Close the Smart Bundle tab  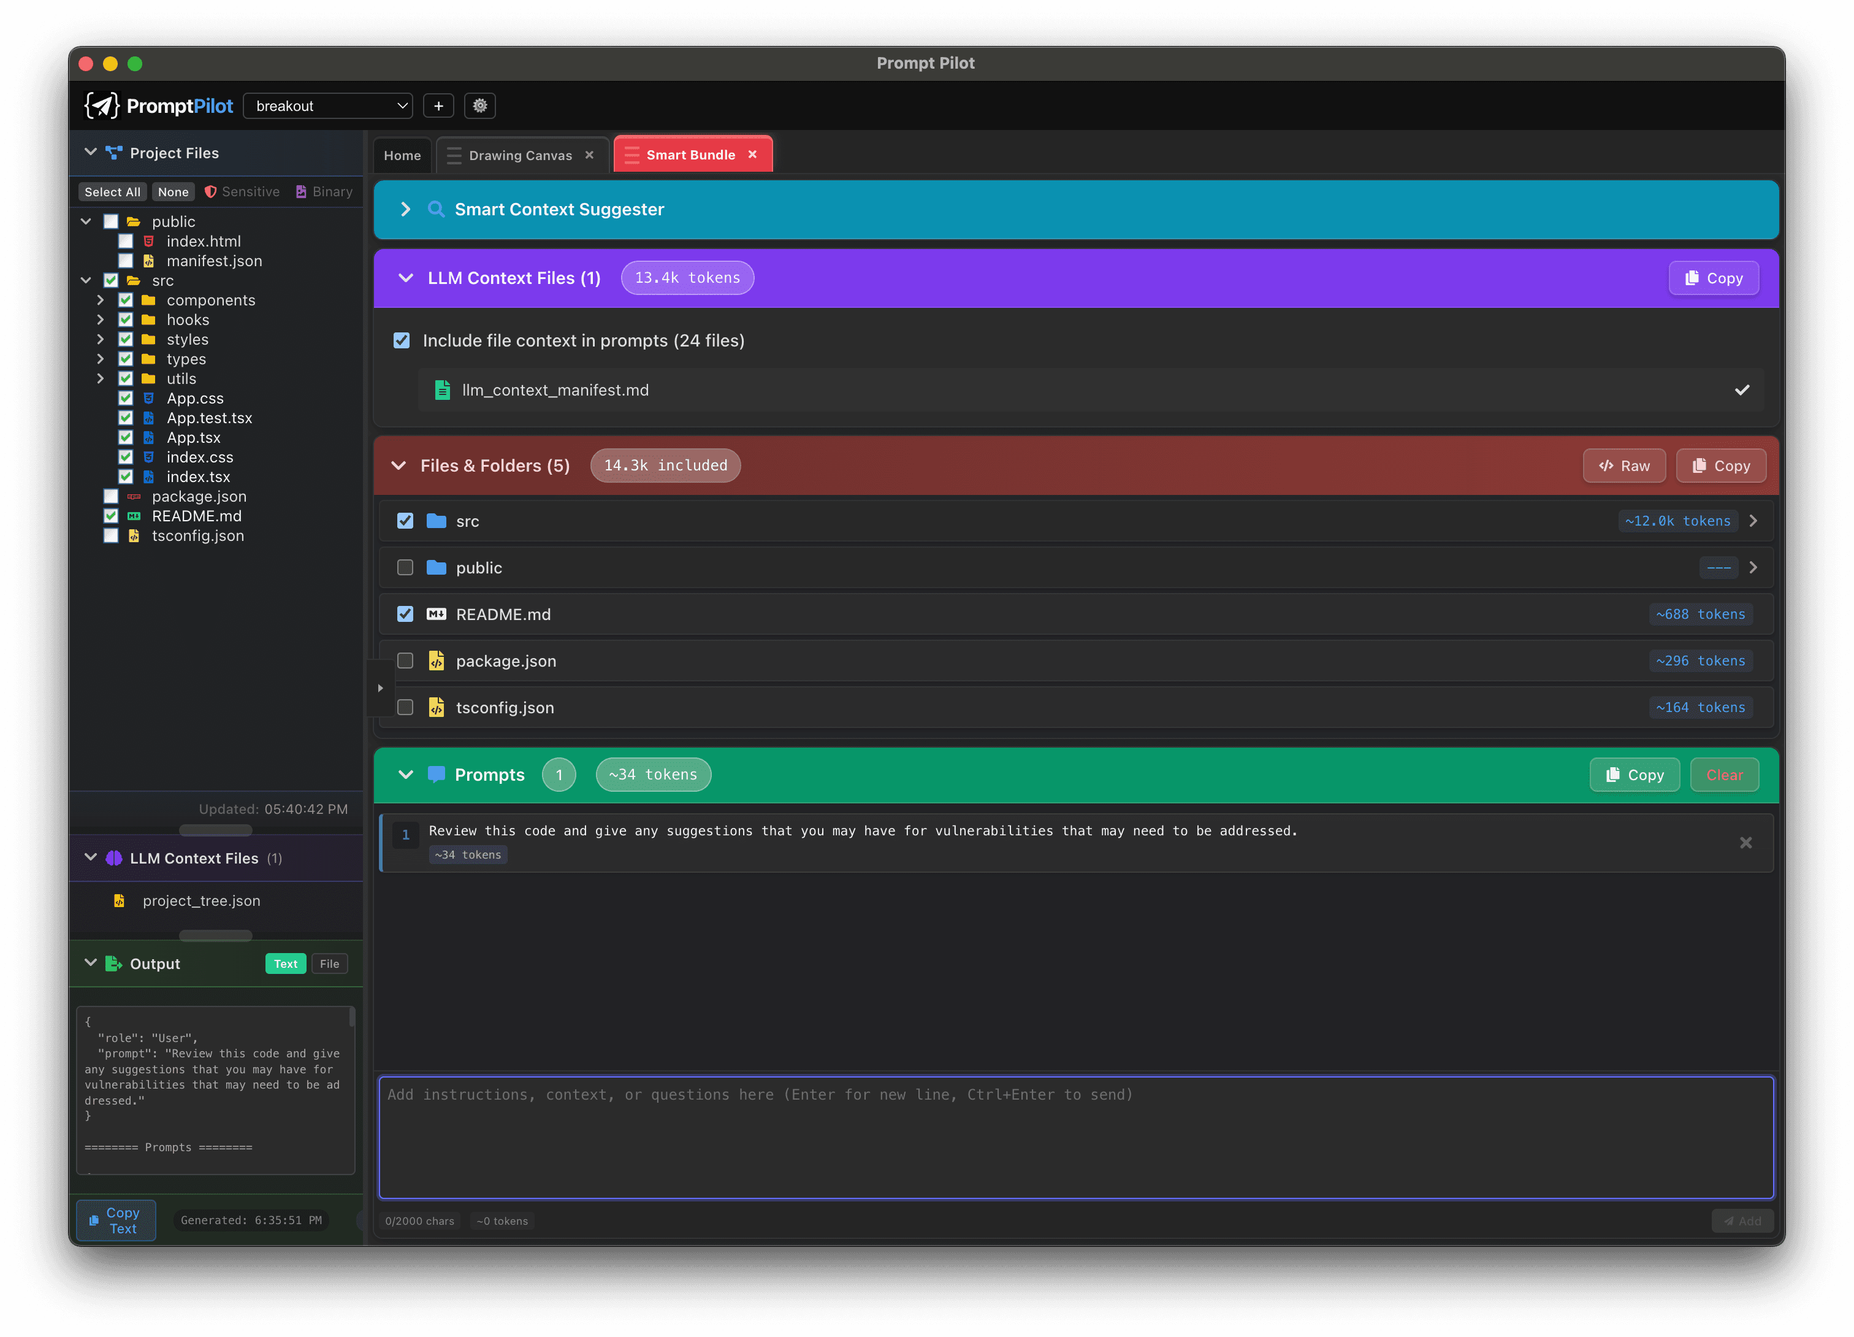[x=752, y=155]
